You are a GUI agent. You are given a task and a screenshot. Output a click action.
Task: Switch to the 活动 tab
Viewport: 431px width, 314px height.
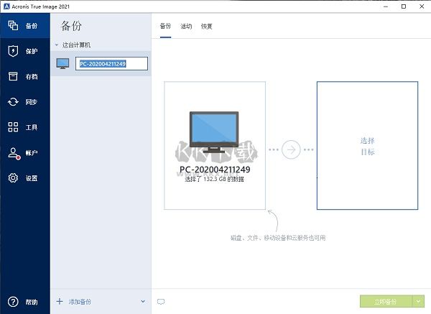(186, 27)
